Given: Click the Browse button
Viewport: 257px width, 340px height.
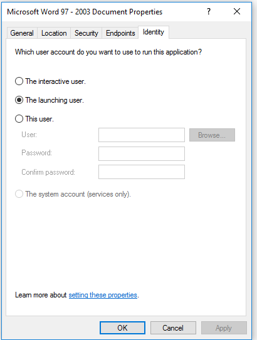Looking at the screenshot, I should (212, 135).
